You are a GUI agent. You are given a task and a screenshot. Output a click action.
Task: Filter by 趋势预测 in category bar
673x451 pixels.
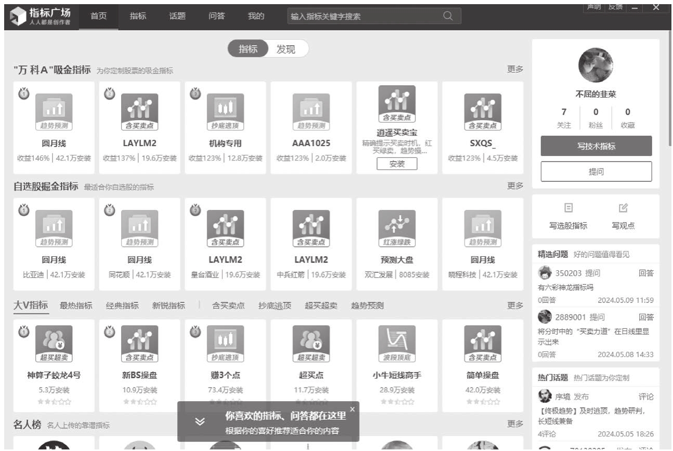[x=367, y=306]
